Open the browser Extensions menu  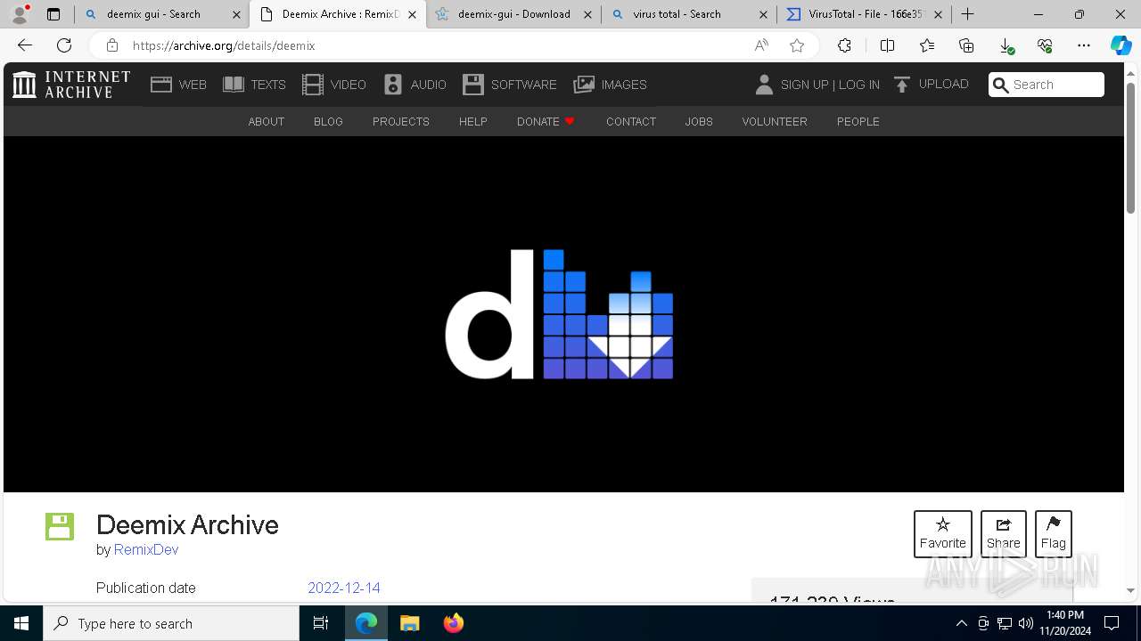coord(844,45)
